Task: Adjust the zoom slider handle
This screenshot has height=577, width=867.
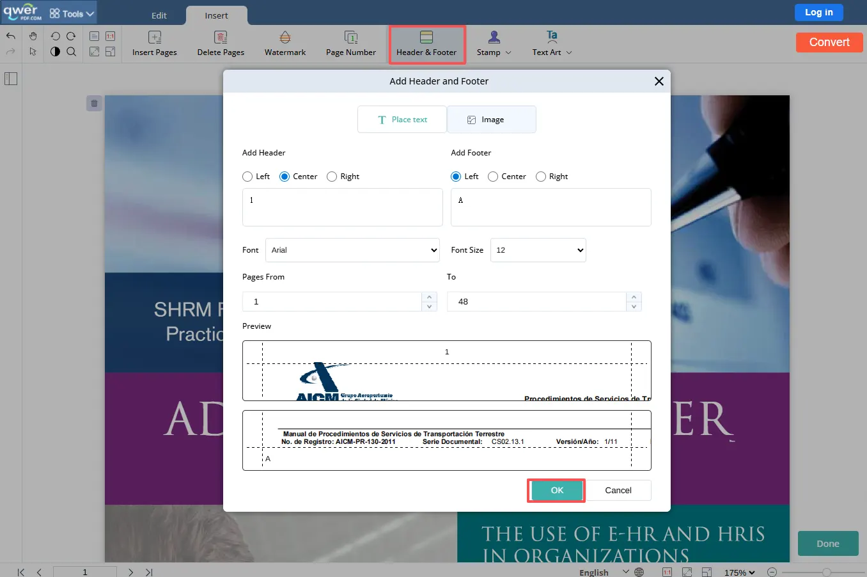Action: tap(827, 572)
